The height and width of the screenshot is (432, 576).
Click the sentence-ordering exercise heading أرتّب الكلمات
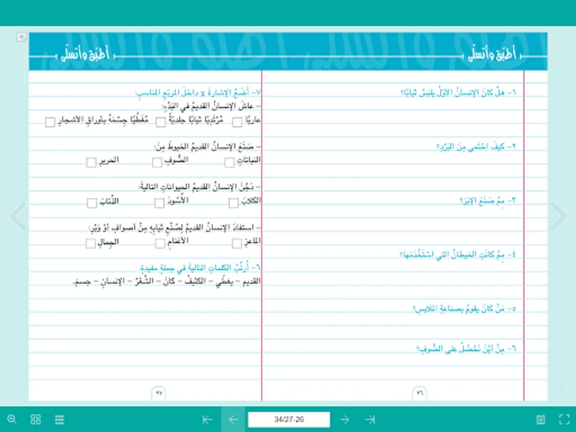[200, 267]
